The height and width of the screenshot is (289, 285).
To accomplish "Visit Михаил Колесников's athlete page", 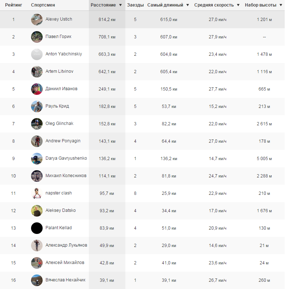I will point(66,176).
